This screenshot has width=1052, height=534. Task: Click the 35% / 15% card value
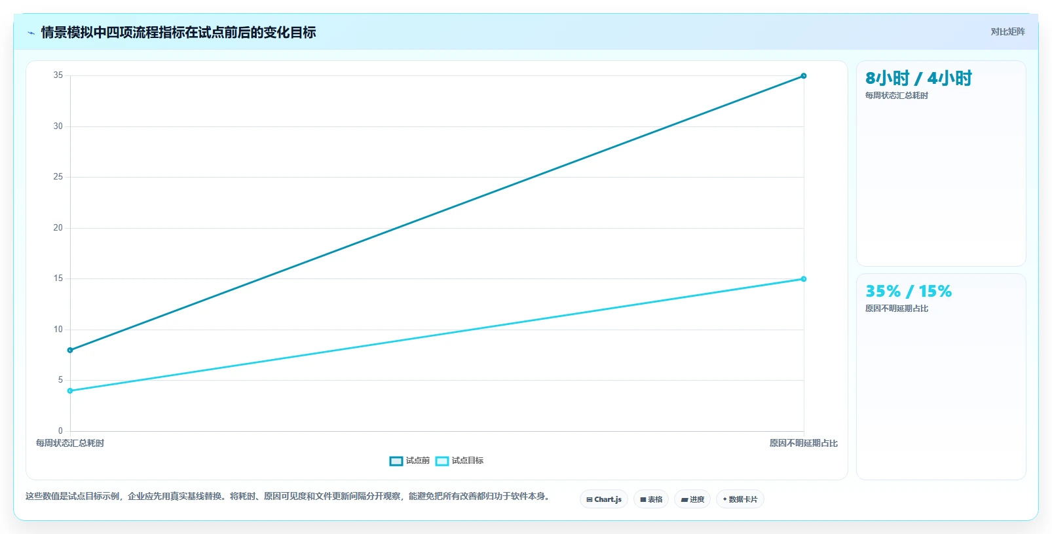click(909, 291)
